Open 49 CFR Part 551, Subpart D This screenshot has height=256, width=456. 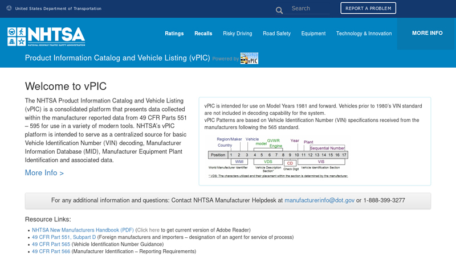pyautogui.click(x=64, y=237)
